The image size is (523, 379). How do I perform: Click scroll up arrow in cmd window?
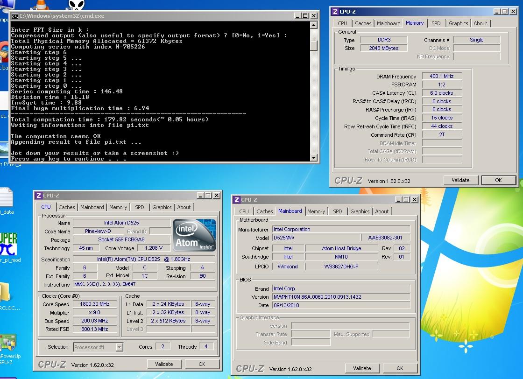[x=313, y=25]
